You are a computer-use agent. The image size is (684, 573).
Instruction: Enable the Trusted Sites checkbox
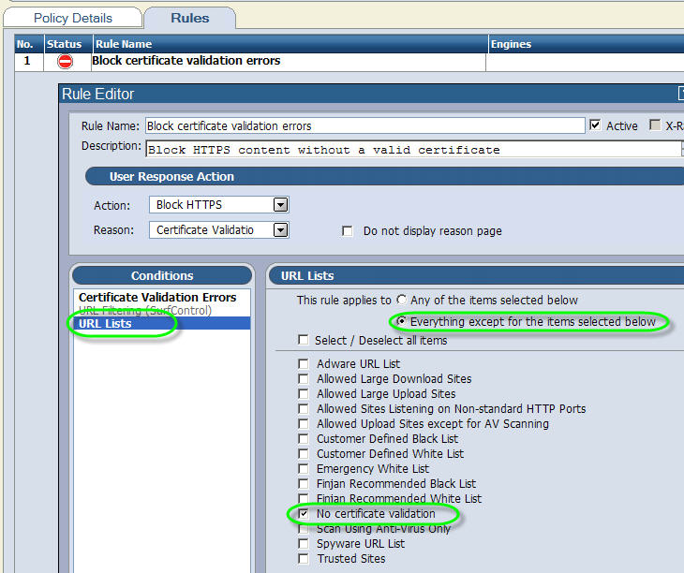(303, 559)
